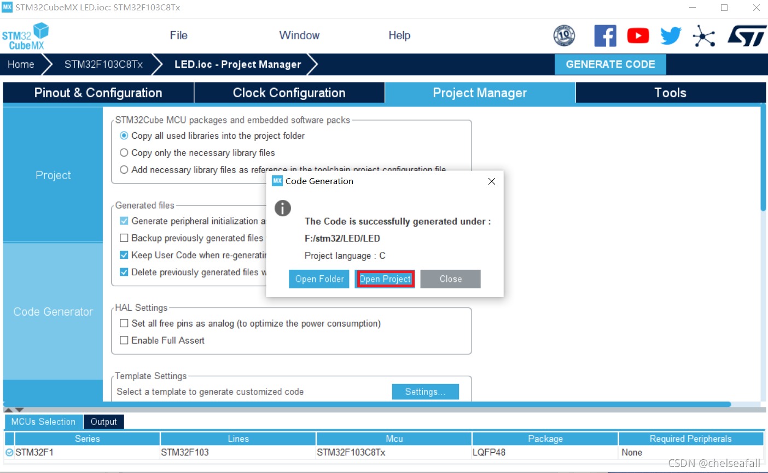
Task: Open the YouTube icon link
Action: pyautogui.click(x=638, y=36)
